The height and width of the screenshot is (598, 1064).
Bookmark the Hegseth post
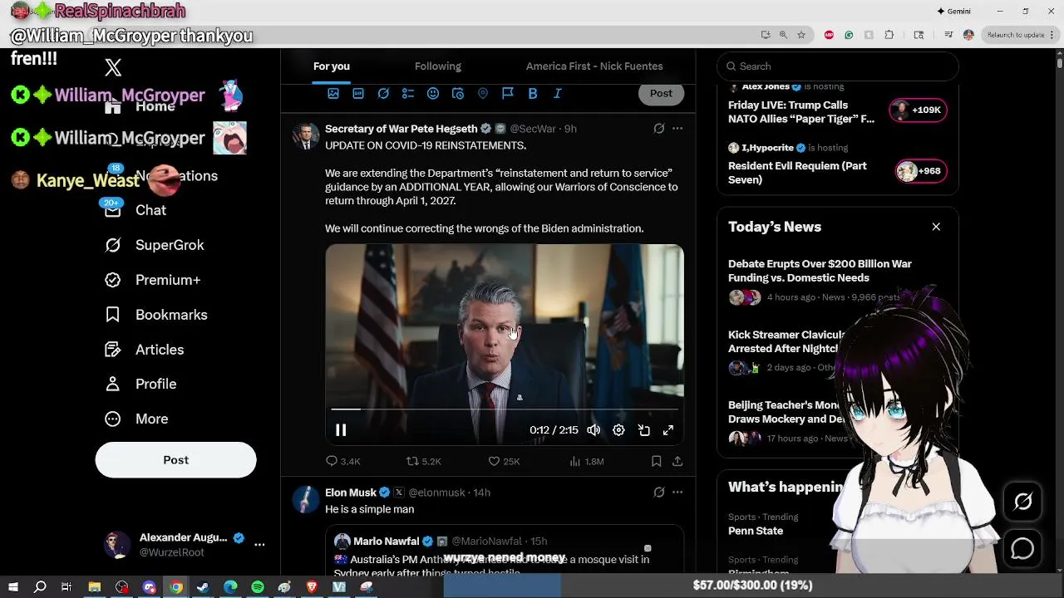[656, 461]
